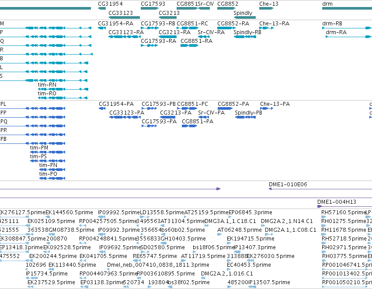Click the DMG2A.2_1.O16.C1 EST
Viewport: 372px width, 289px height.
click(x=202, y=279)
